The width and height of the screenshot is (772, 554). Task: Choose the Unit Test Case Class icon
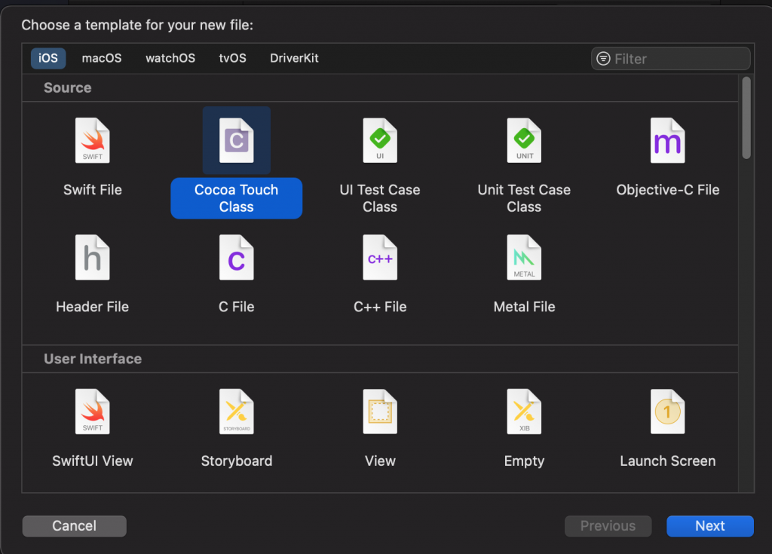(x=525, y=140)
